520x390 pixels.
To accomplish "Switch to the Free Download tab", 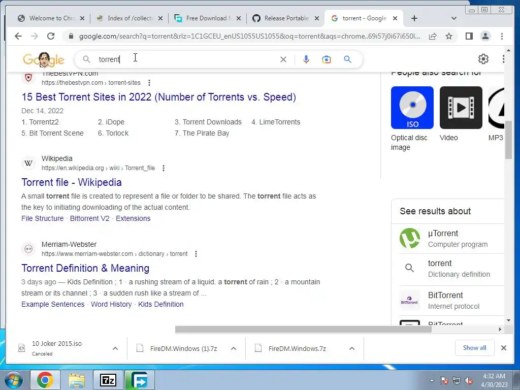I will point(208,18).
